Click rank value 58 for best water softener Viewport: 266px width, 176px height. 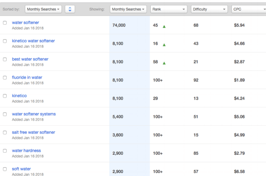pyautogui.click(x=155, y=62)
